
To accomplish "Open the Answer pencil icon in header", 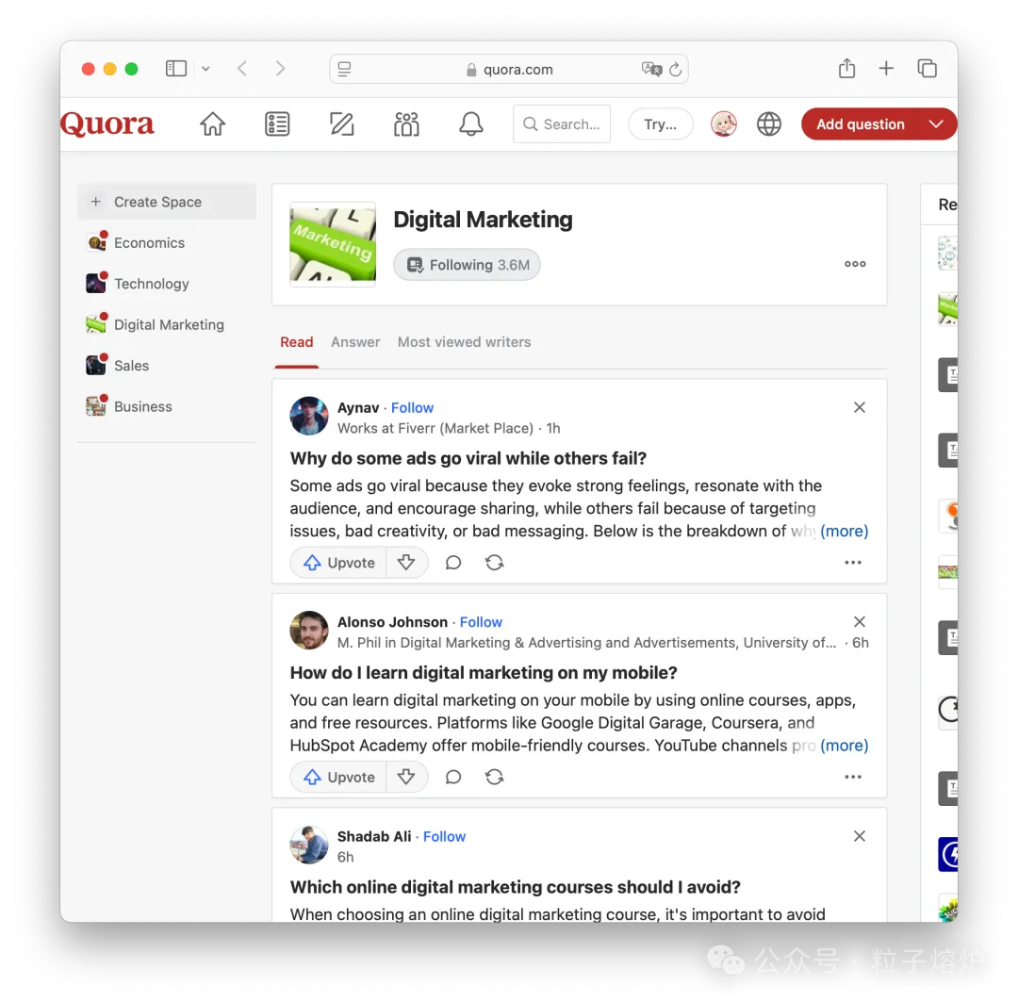I will (341, 124).
